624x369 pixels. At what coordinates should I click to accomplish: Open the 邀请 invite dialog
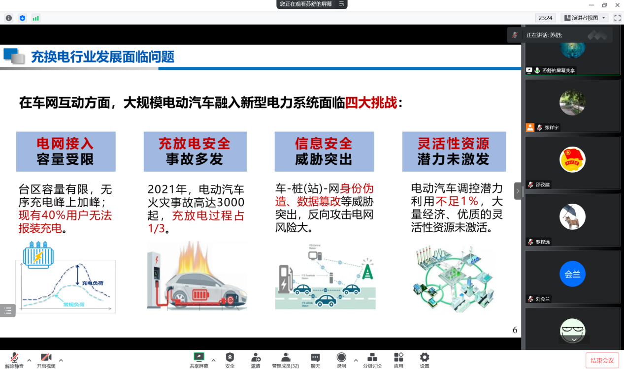256,360
